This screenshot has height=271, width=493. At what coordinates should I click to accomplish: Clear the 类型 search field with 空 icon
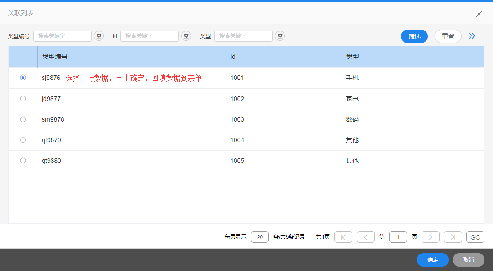[280, 36]
